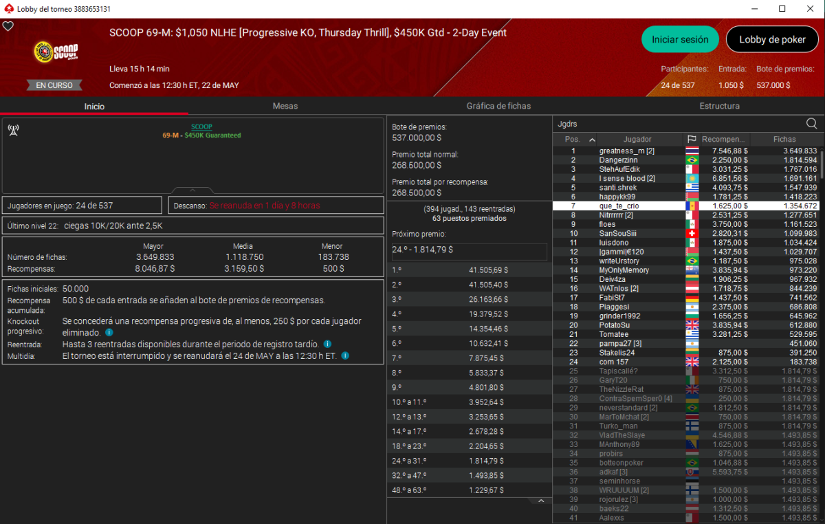Follow the SCOOP link in banner

click(x=201, y=127)
